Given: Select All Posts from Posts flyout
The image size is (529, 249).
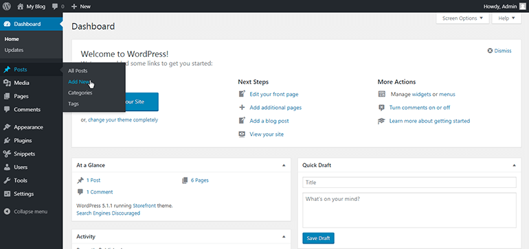Looking at the screenshot, I should tap(78, 71).
